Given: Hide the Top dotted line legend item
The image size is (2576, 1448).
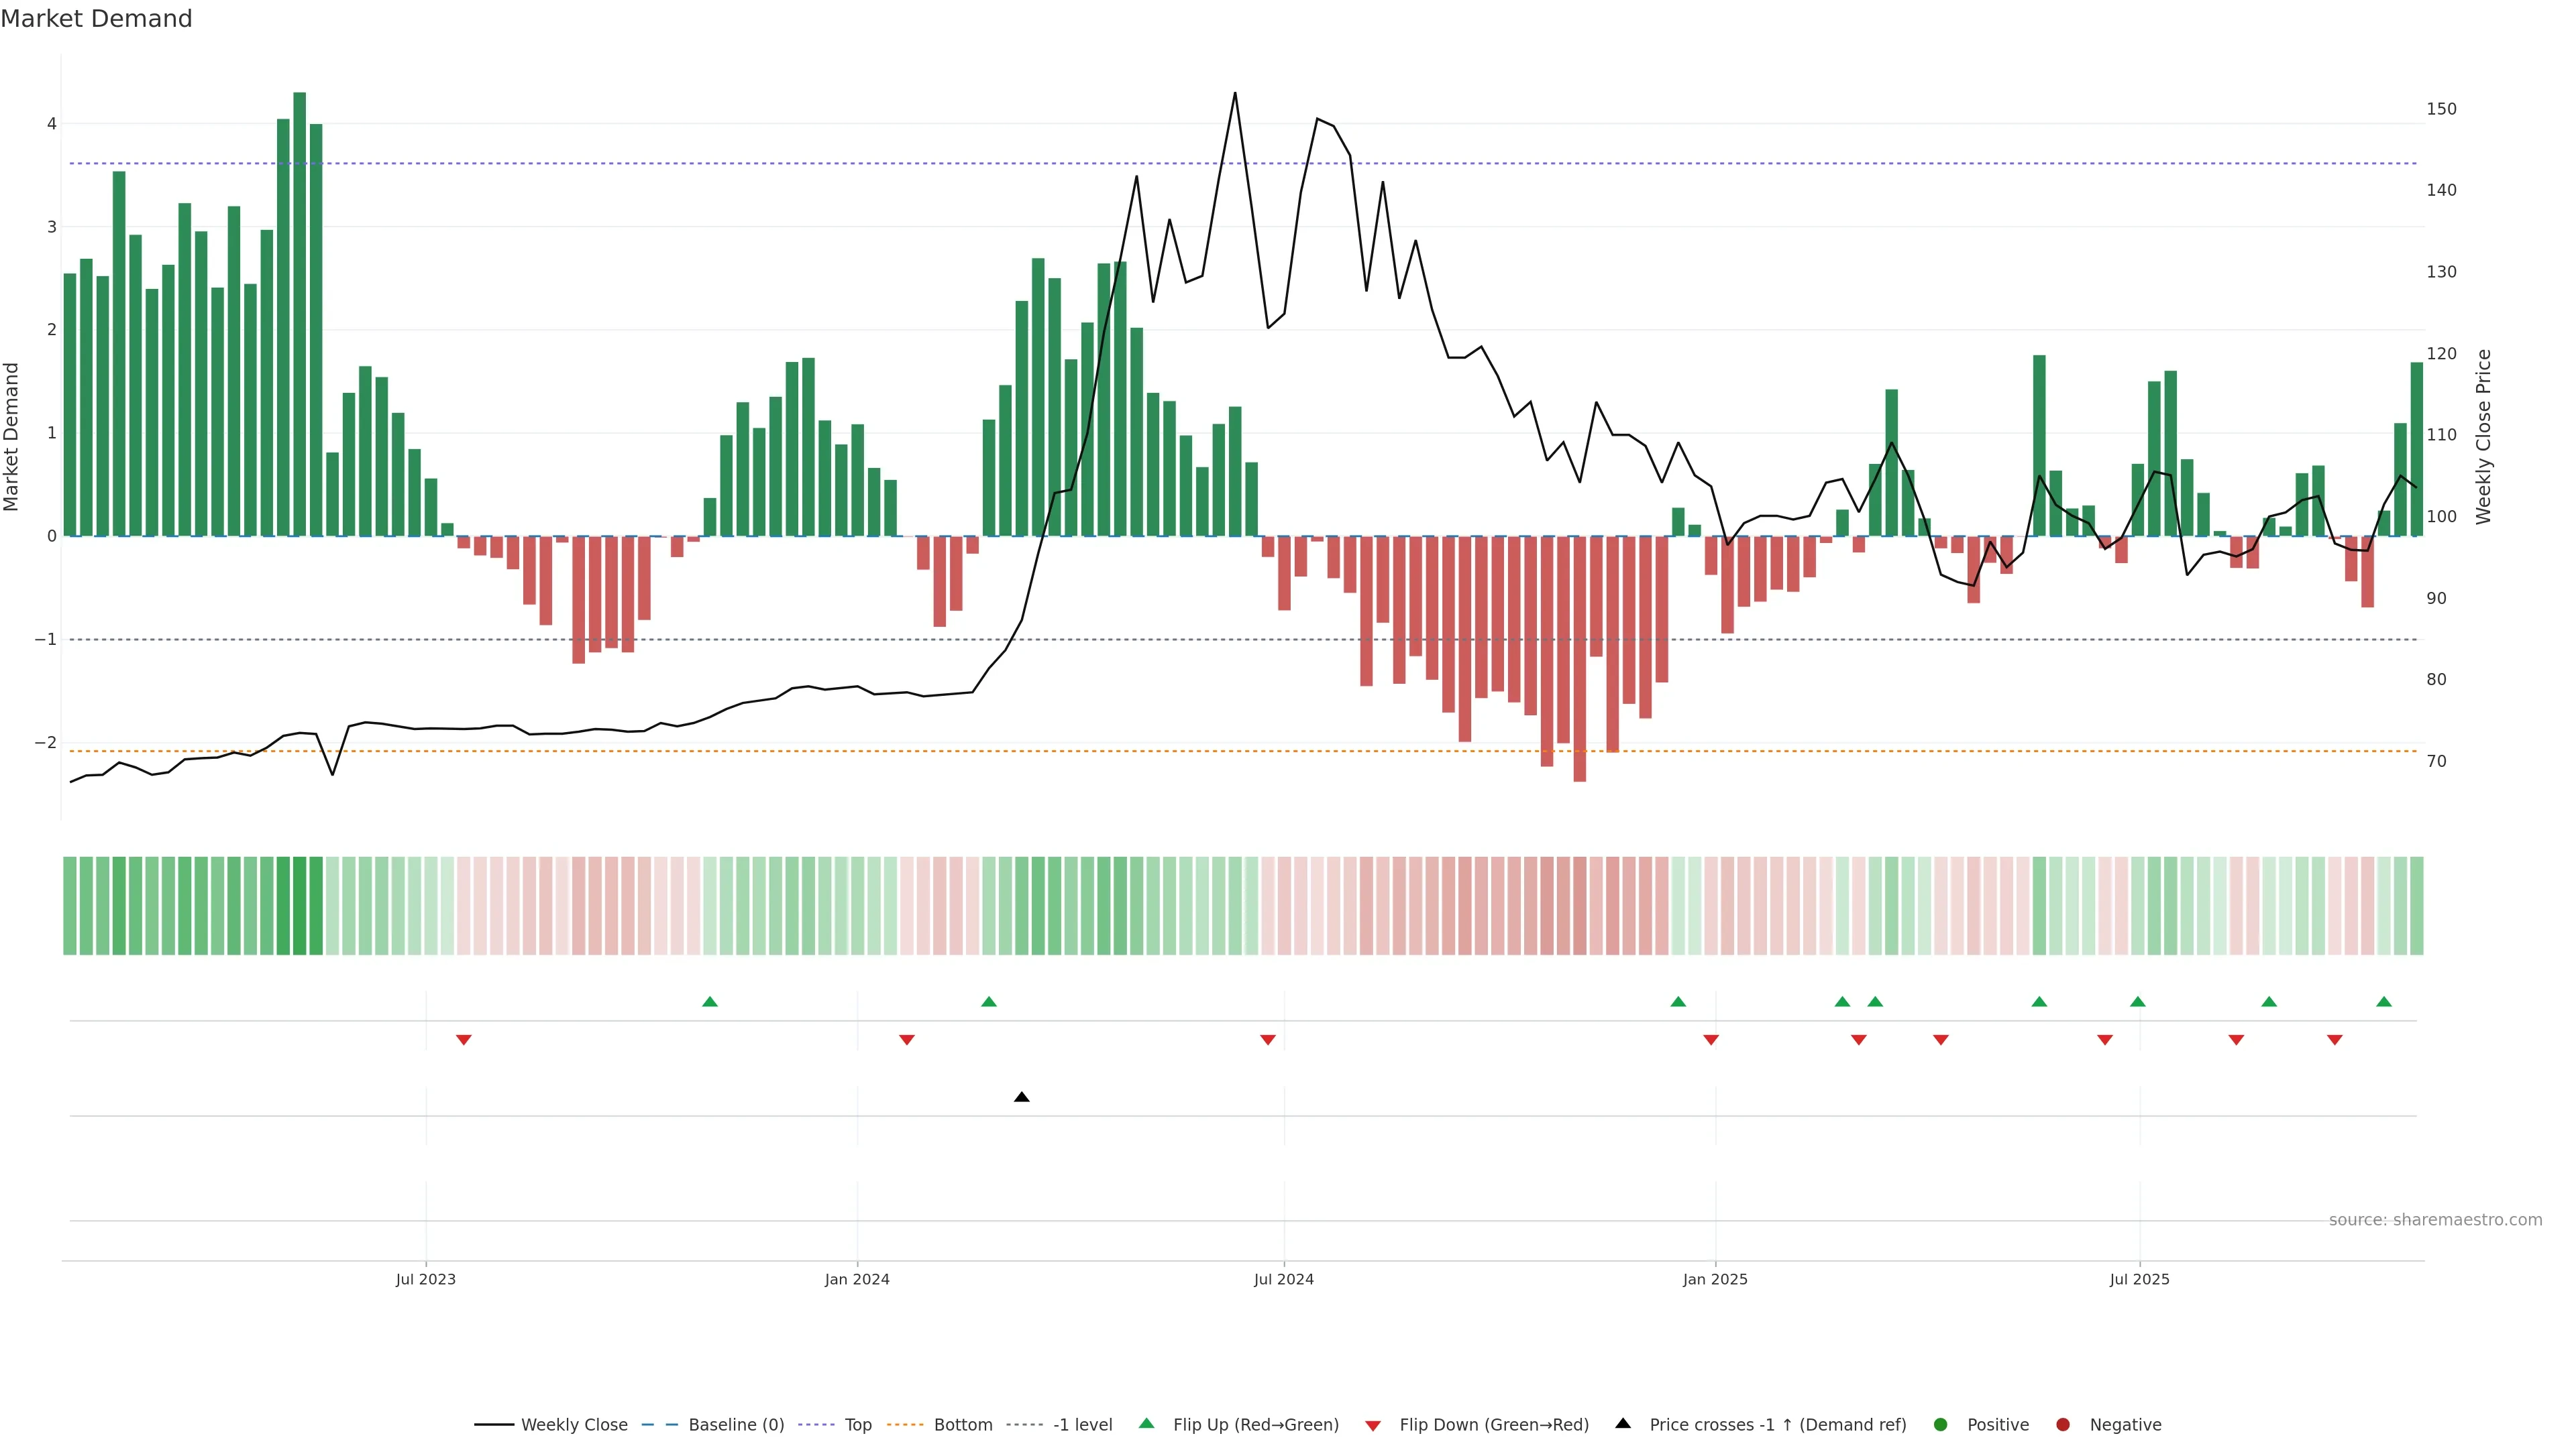Looking at the screenshot, I should [x=857, y=1425].
